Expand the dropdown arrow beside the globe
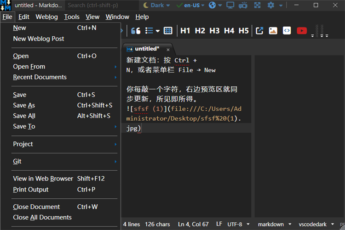345x230 pixels. pos(220,6)
